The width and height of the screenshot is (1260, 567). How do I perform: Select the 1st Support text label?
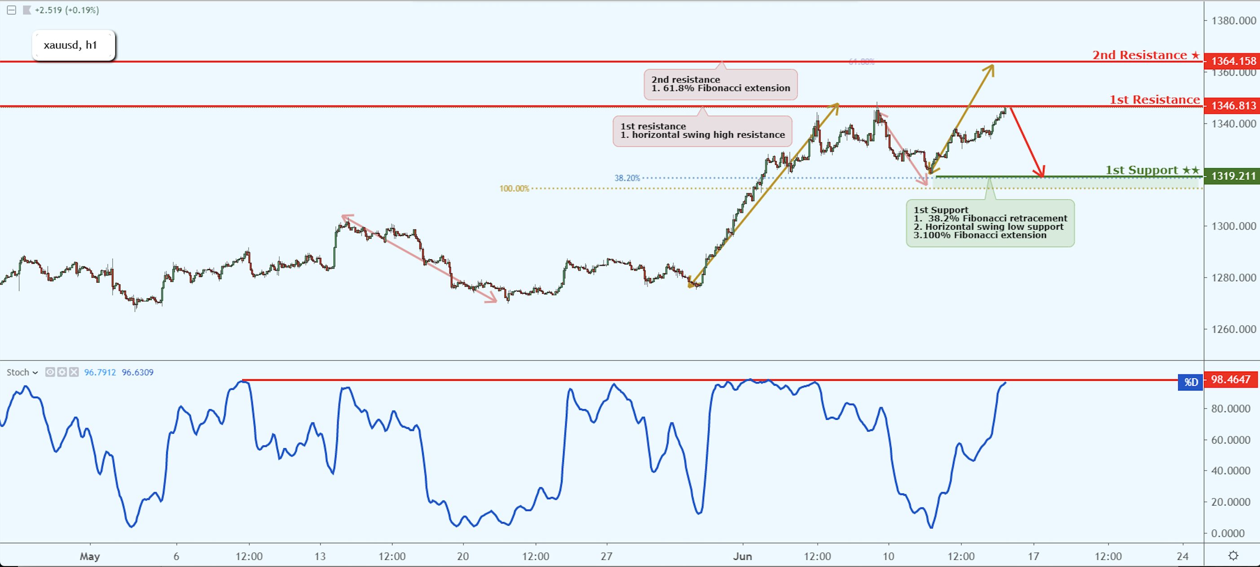[1152, 170]
